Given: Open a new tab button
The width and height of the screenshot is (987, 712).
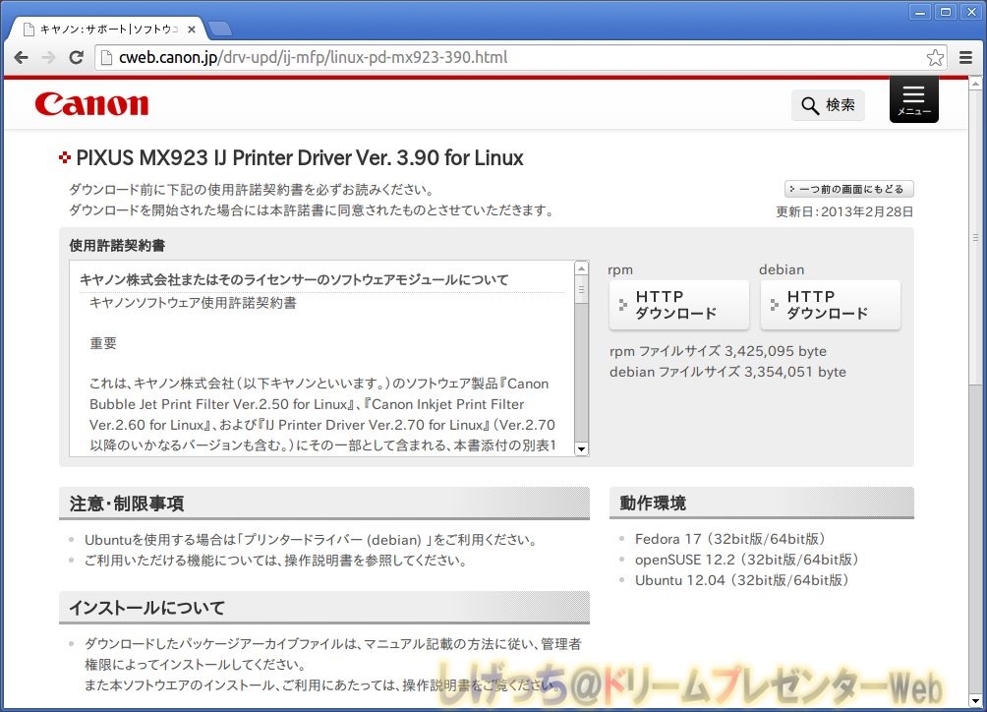Looking at the screenshot, I should [219, 29].
